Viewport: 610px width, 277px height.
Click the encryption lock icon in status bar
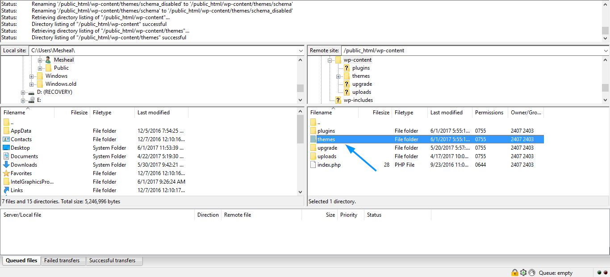[515, 273]
